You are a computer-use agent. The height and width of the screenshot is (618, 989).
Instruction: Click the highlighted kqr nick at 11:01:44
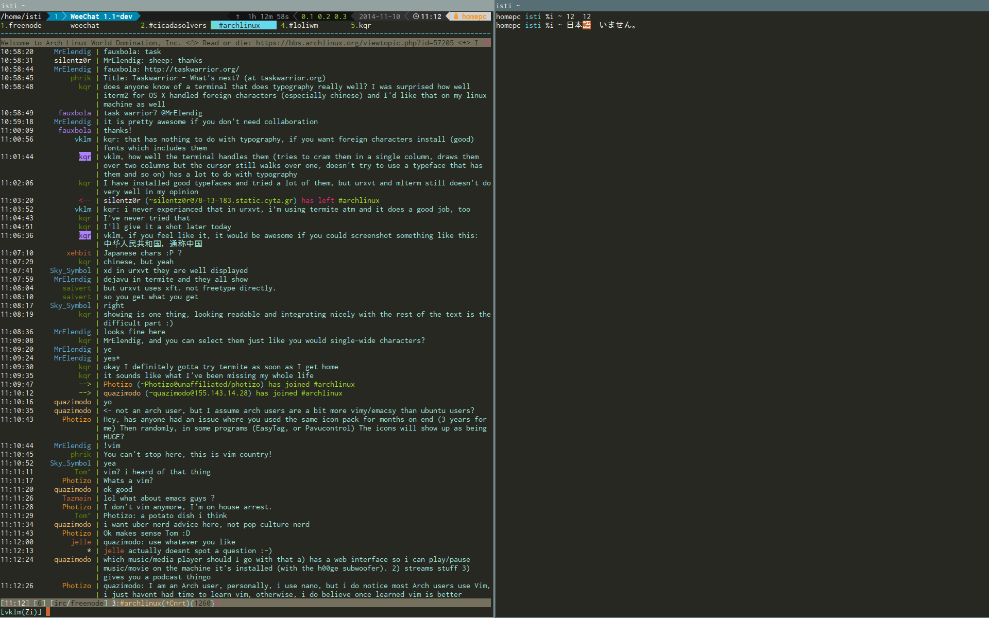click(85, 157)
